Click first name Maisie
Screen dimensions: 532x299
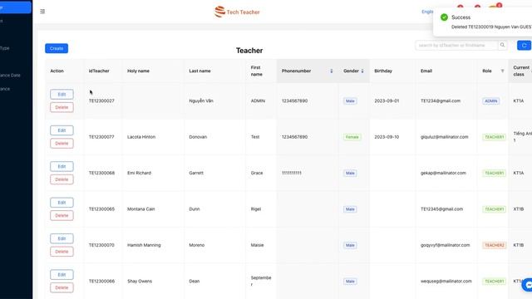pos(257,245)
